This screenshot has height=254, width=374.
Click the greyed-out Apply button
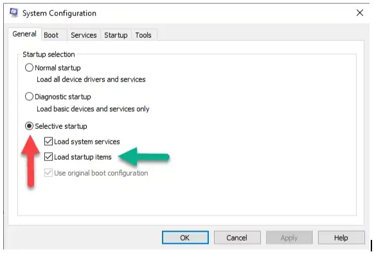coord(289,237)
